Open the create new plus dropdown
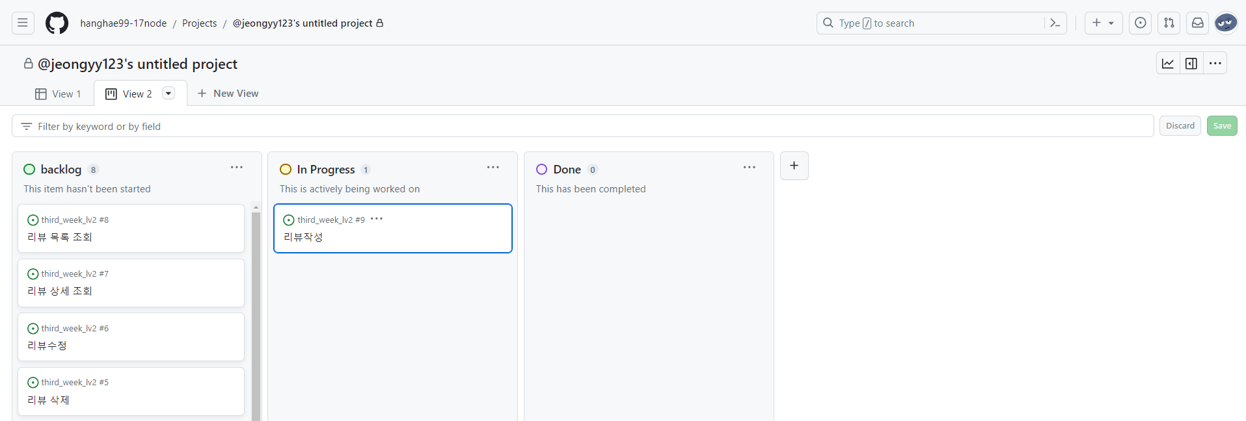Screen dimensions: 1246x421 (1103, 23)
